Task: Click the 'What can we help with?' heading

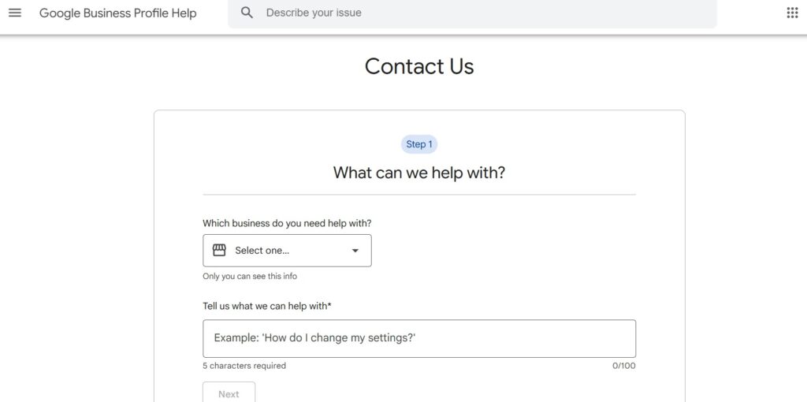Action: coord(418,173)
